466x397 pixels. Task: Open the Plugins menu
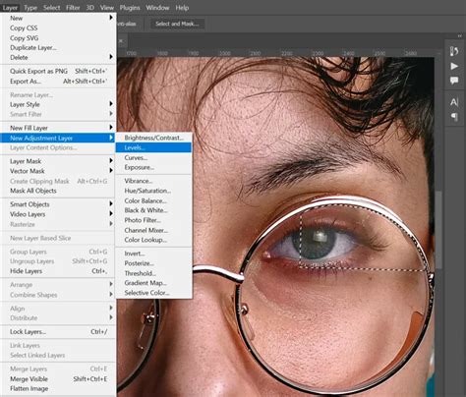(130, 8)
